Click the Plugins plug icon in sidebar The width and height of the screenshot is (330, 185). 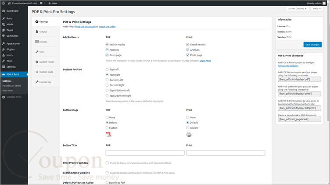click(4, 49)
